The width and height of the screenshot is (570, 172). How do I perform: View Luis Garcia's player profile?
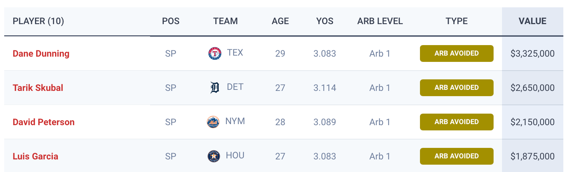point(35,156)
